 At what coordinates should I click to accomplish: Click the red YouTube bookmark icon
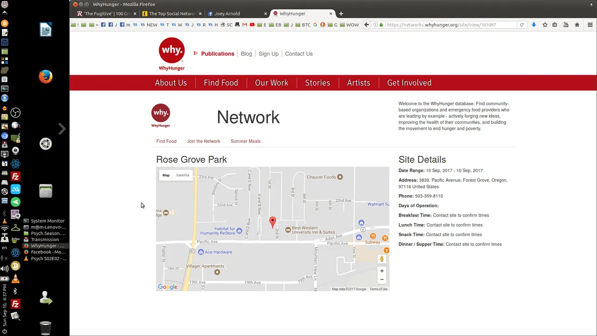[x=252, y=25]
